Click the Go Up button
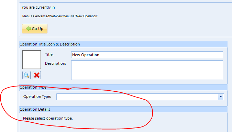This screenshot has width=232, height=132. coord(35,29)
